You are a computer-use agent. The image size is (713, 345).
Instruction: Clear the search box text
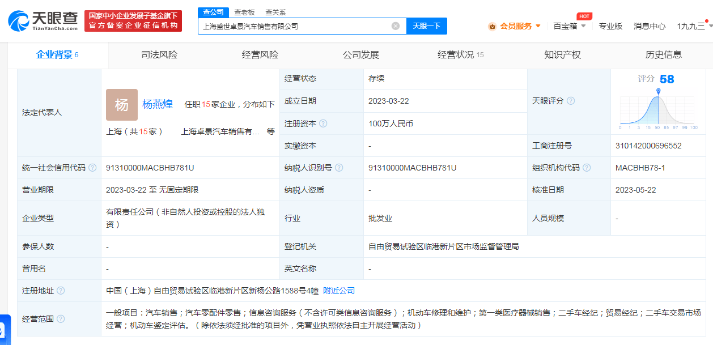(396, 26)
